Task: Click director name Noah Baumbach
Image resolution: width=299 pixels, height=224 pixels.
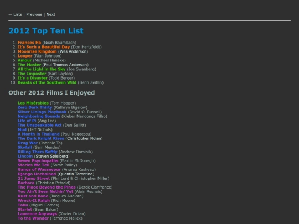Action: 59,43
